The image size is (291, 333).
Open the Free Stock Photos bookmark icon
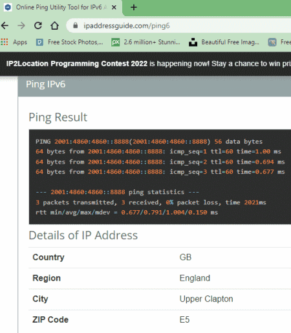(39, 42)
